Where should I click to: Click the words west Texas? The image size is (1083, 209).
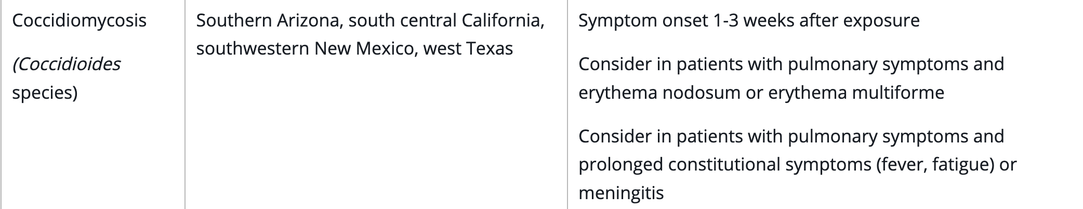(468, 49)
